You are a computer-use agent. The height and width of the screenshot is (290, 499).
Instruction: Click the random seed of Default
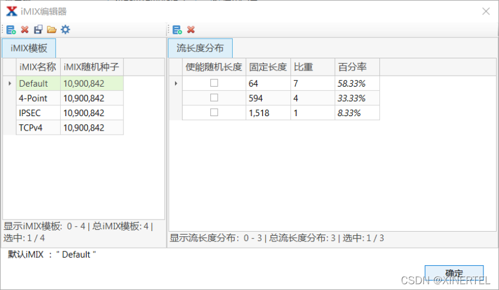(x=92, y=83)
